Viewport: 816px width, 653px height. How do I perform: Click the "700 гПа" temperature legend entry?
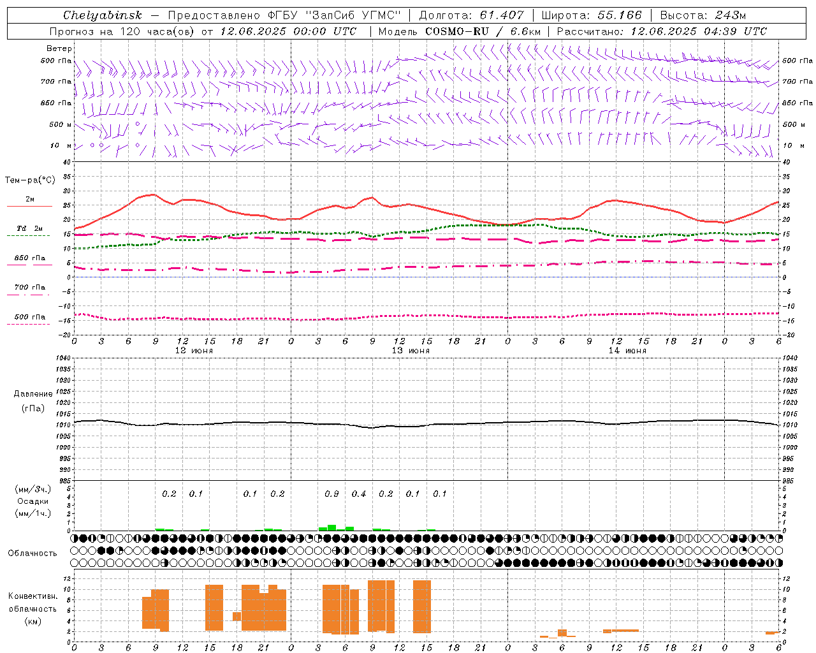[x=29, y=287]
